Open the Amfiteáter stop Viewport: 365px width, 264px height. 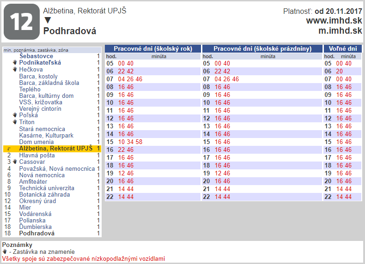33,182
